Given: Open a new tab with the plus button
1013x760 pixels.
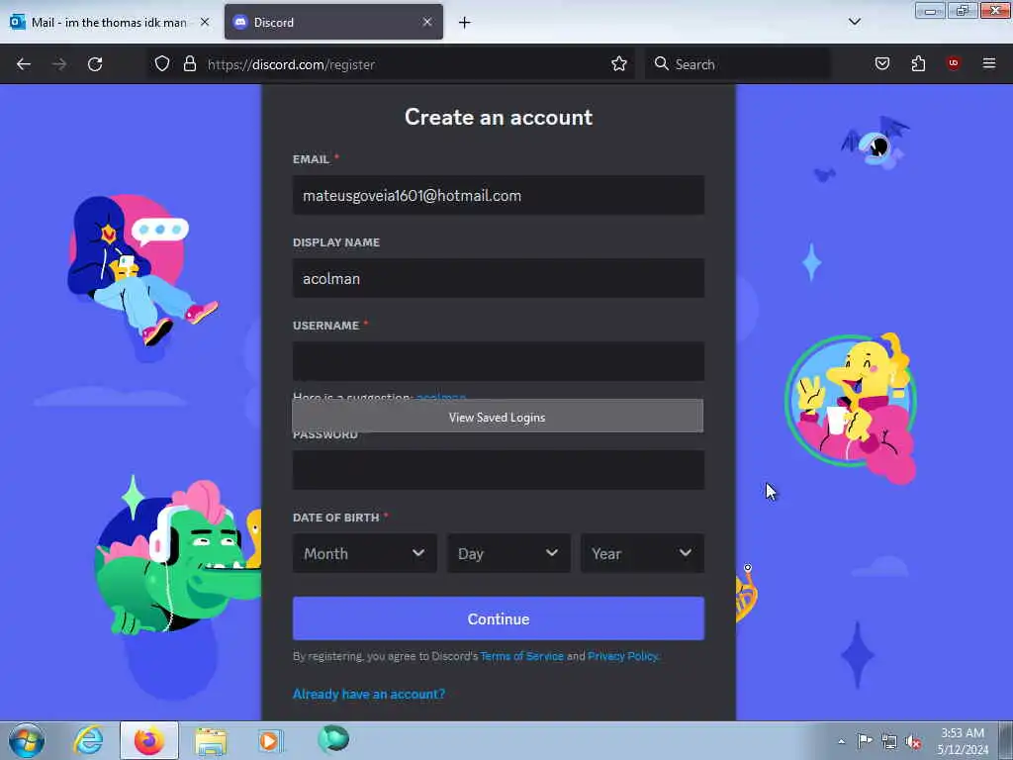Looking at the screenshot, I should click(464, 23).
